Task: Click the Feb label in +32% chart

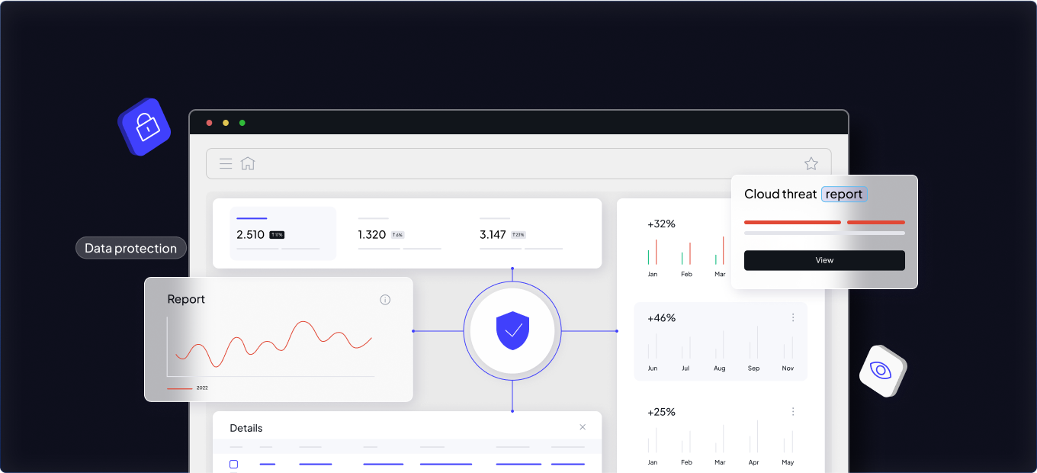Action: pos(686,274)
